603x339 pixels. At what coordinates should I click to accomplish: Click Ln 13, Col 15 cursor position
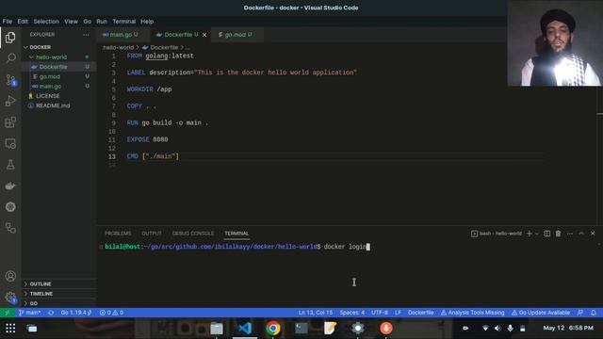[x=316, y=313]
